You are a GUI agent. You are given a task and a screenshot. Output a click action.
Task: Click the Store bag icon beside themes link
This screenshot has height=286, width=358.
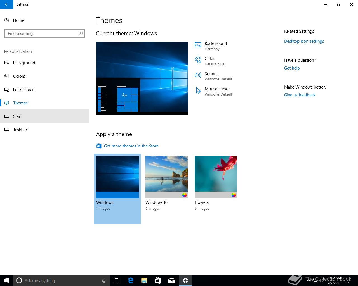pyautogui.click(x=99, y=146)
